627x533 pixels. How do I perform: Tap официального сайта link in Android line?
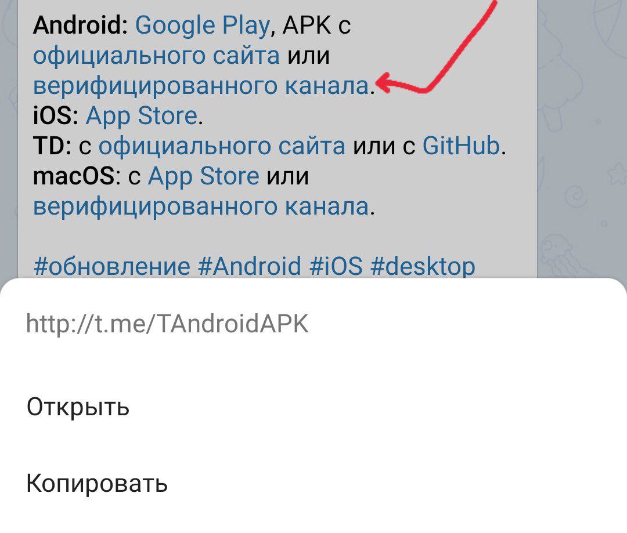[x=156, y=56]
